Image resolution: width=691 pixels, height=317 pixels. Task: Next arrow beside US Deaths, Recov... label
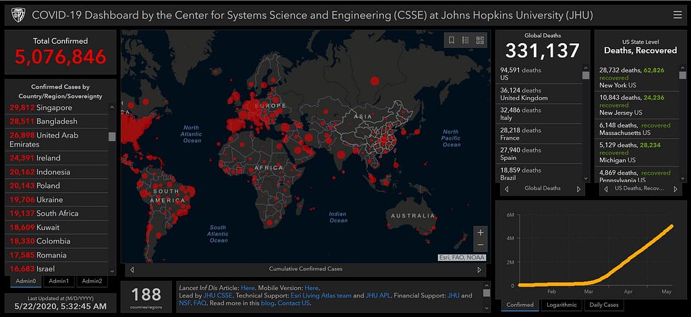[675, 189]
